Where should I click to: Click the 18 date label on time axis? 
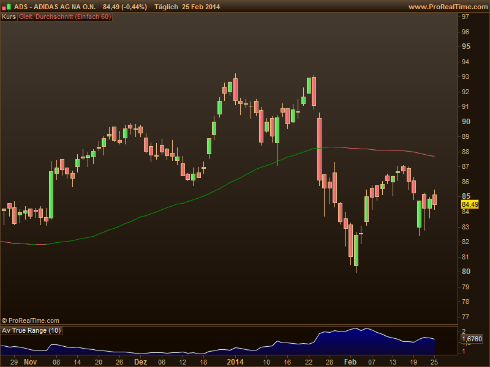(203, 362)
